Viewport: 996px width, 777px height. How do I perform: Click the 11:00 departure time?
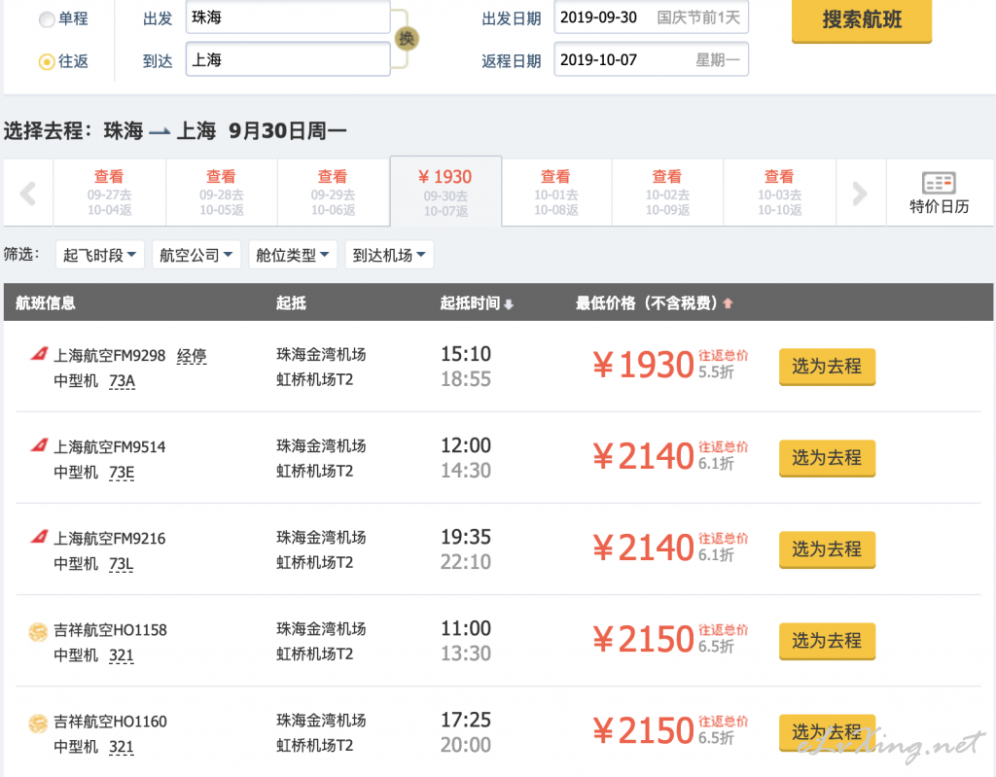pos(466,628)
